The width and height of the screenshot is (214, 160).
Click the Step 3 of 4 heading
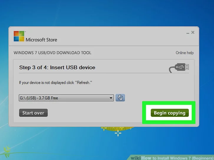pos(57,67)
